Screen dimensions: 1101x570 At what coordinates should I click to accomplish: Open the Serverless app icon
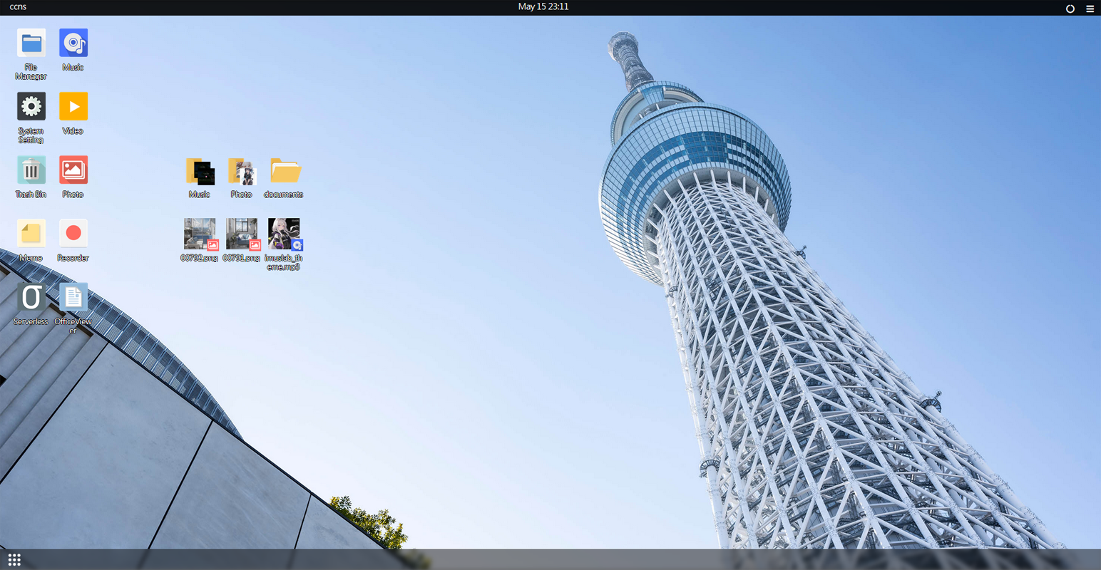[31, 298]
